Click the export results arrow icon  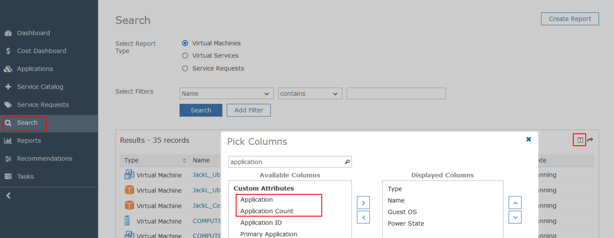pos(591,140)
